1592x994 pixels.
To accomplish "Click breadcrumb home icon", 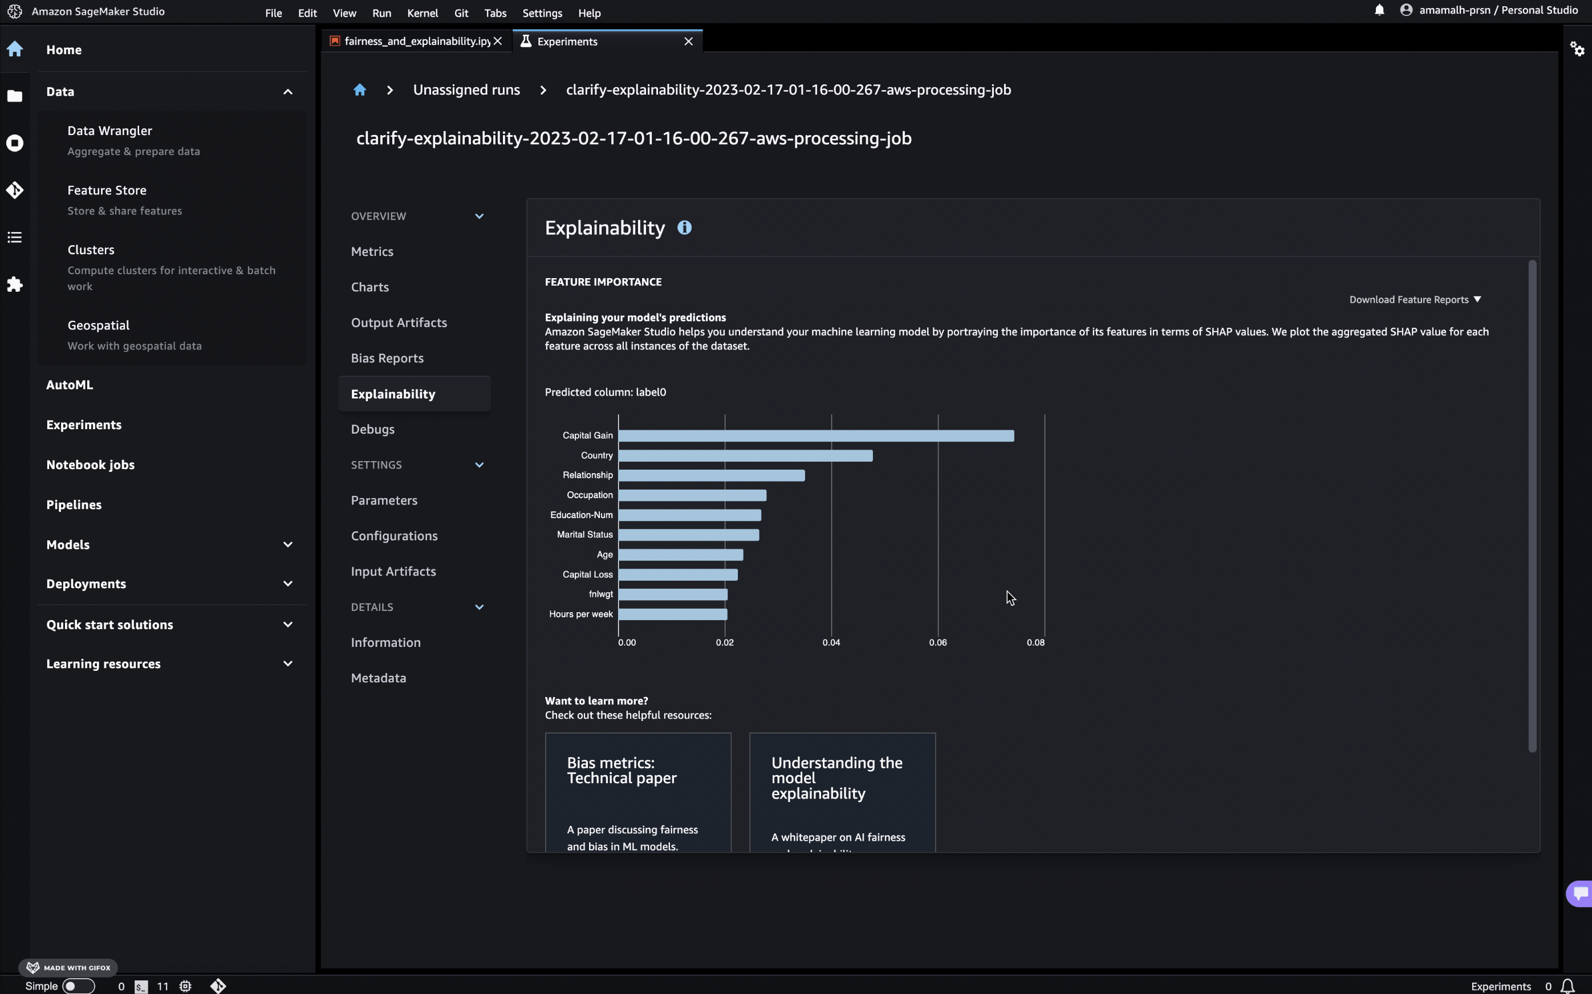I will coord(359,90).
